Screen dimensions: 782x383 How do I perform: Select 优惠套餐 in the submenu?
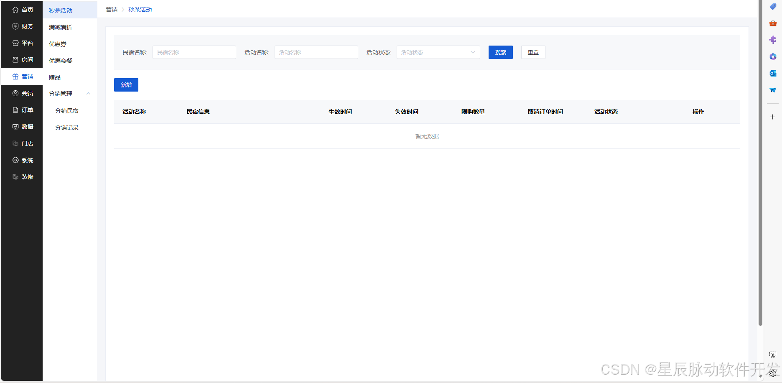coord(70,61)
